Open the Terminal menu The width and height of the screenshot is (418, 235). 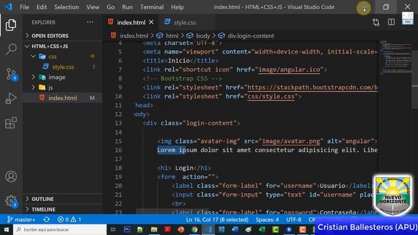coord(152,7)
